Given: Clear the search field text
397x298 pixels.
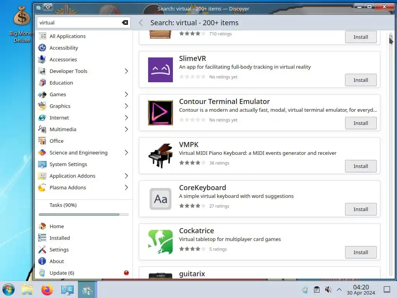Looking at the screenshot, I should point(125,23).
